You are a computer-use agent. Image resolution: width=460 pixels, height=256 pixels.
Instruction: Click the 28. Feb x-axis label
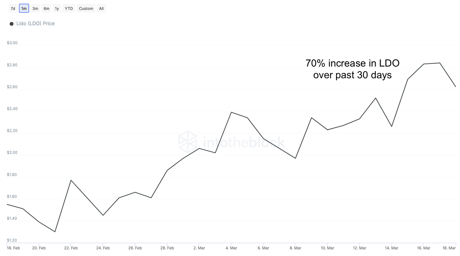tap(167, 248)
